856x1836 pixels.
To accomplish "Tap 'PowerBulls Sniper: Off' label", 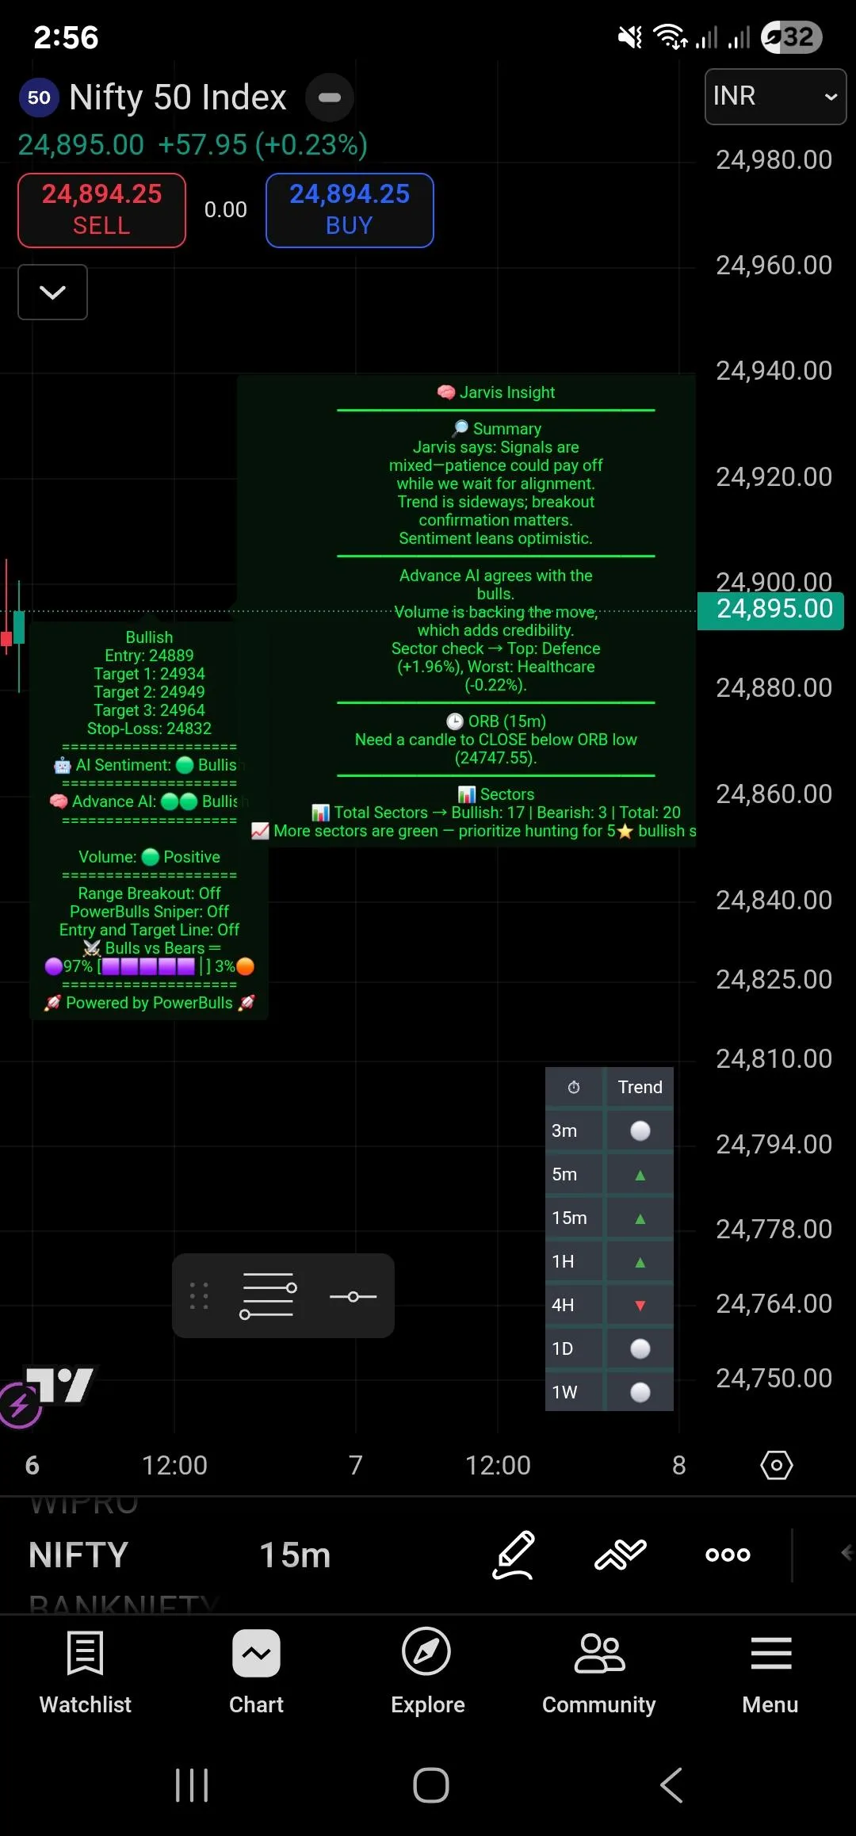I will (x=149, y=912).
